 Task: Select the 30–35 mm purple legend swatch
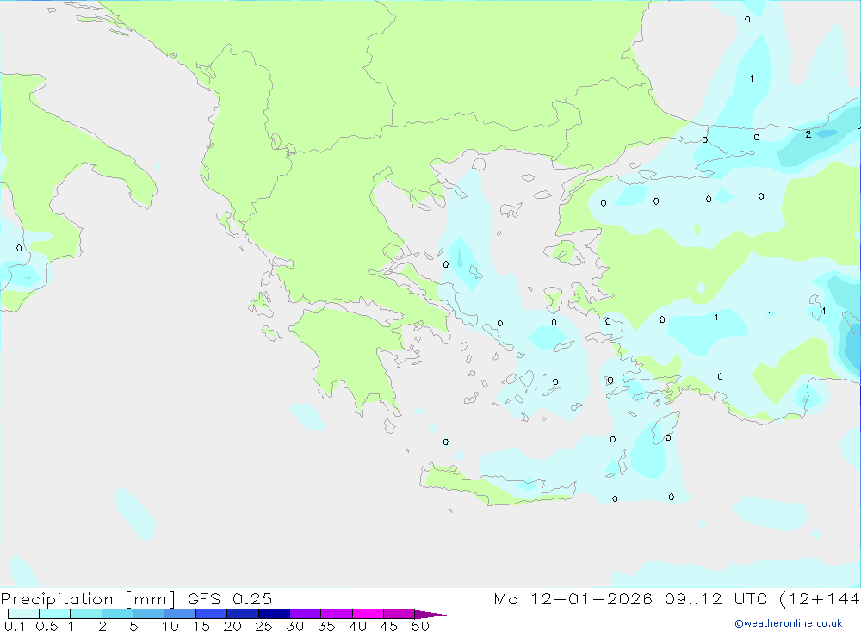(x=306, y=614)
